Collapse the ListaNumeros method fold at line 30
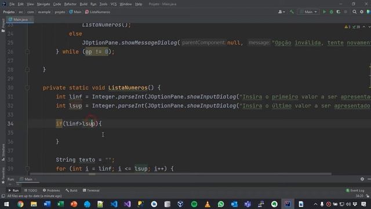 click(27, 88)
